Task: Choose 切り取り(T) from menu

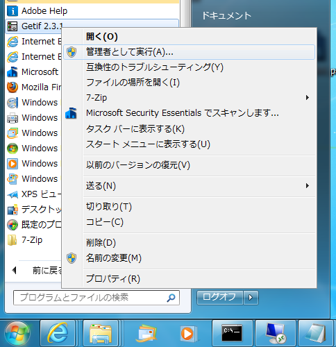Action: 189,207
